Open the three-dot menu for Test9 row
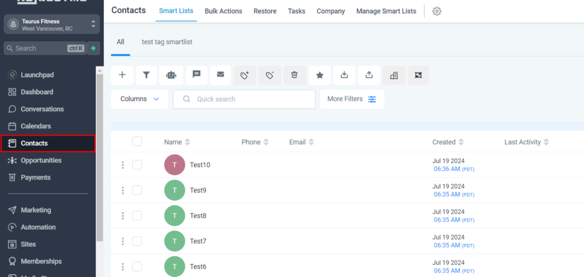The width and height of the screenshot is (584, 277). click(x=122, y=190)
